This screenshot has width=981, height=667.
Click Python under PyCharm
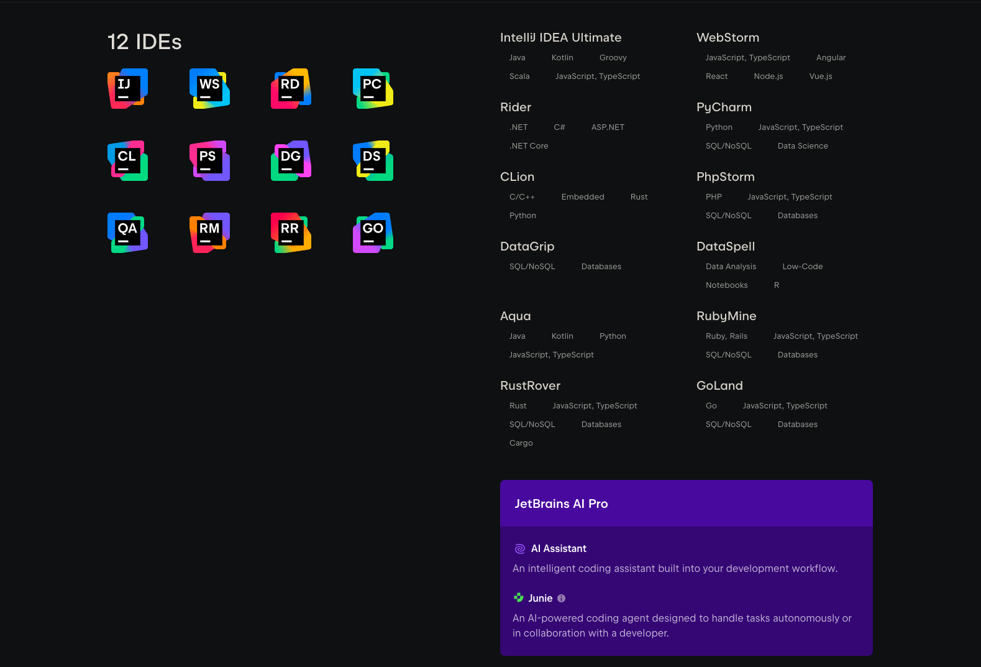[x=719, y=127]
